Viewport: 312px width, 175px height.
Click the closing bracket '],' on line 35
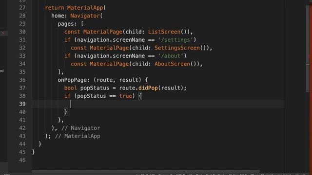60,71
